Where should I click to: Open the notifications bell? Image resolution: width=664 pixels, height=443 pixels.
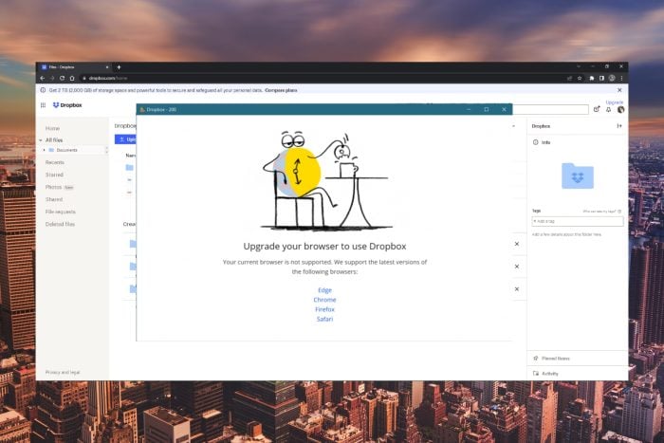[x=609, y=110]
